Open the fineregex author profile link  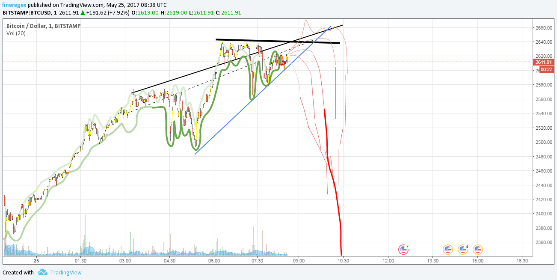click(15, 5)
